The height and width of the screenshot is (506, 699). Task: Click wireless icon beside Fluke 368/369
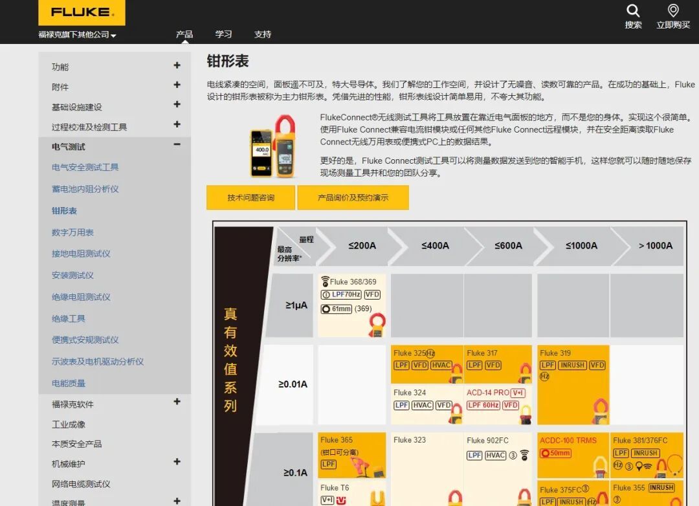point(325,281)
